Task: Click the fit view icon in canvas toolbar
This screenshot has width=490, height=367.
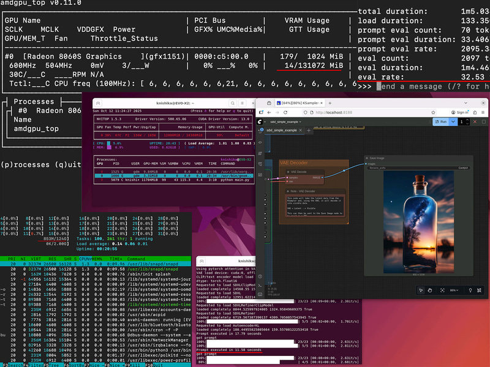Action: tap(442, 290)
